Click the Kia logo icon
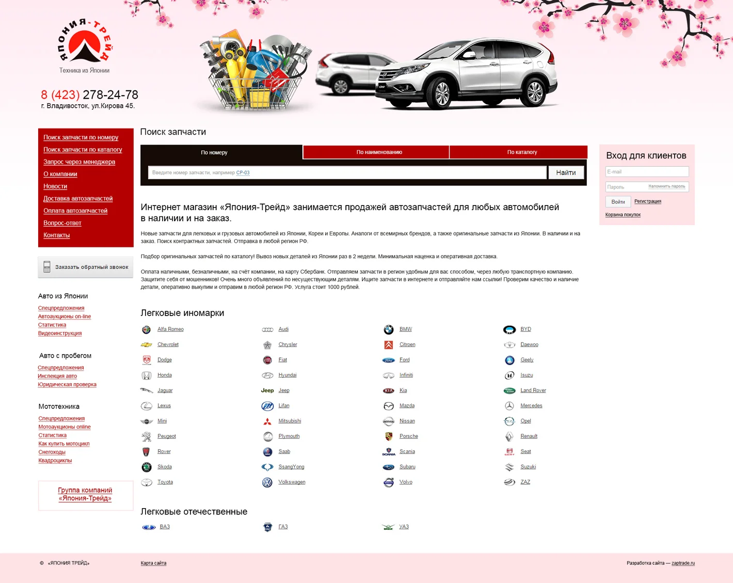Screen dimensions: 733x583 click(389, 391)
